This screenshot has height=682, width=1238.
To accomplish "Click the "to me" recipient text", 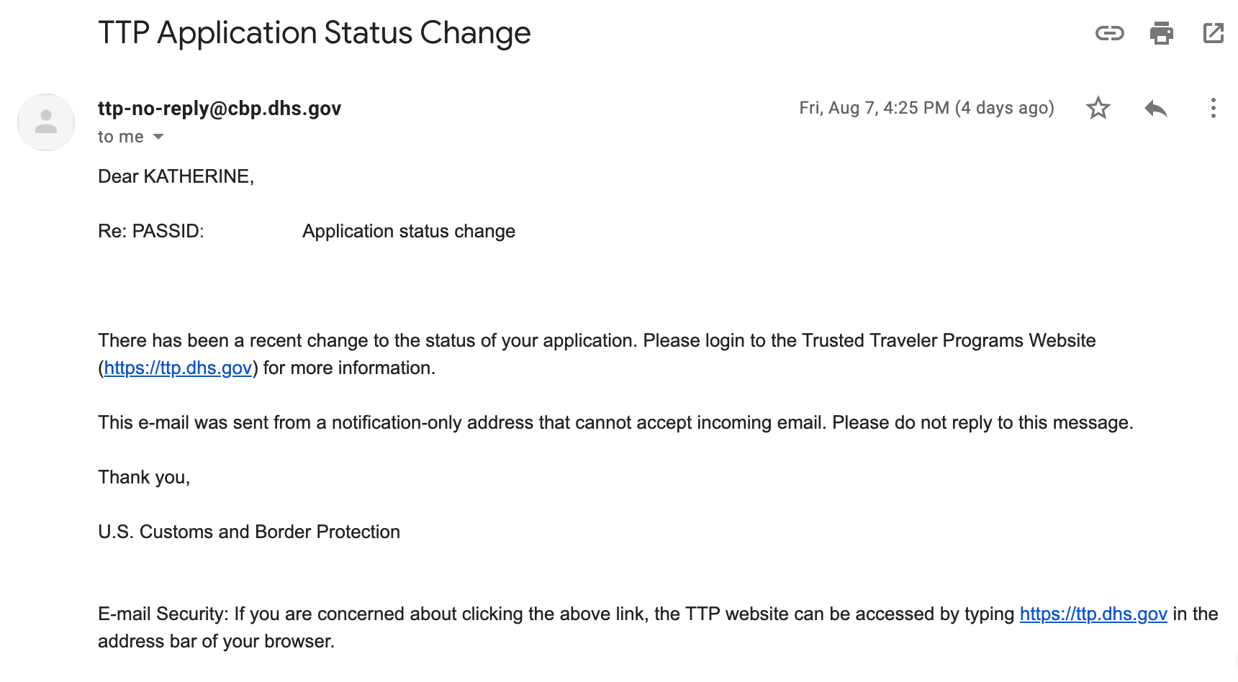I will [x=120, y=137].
